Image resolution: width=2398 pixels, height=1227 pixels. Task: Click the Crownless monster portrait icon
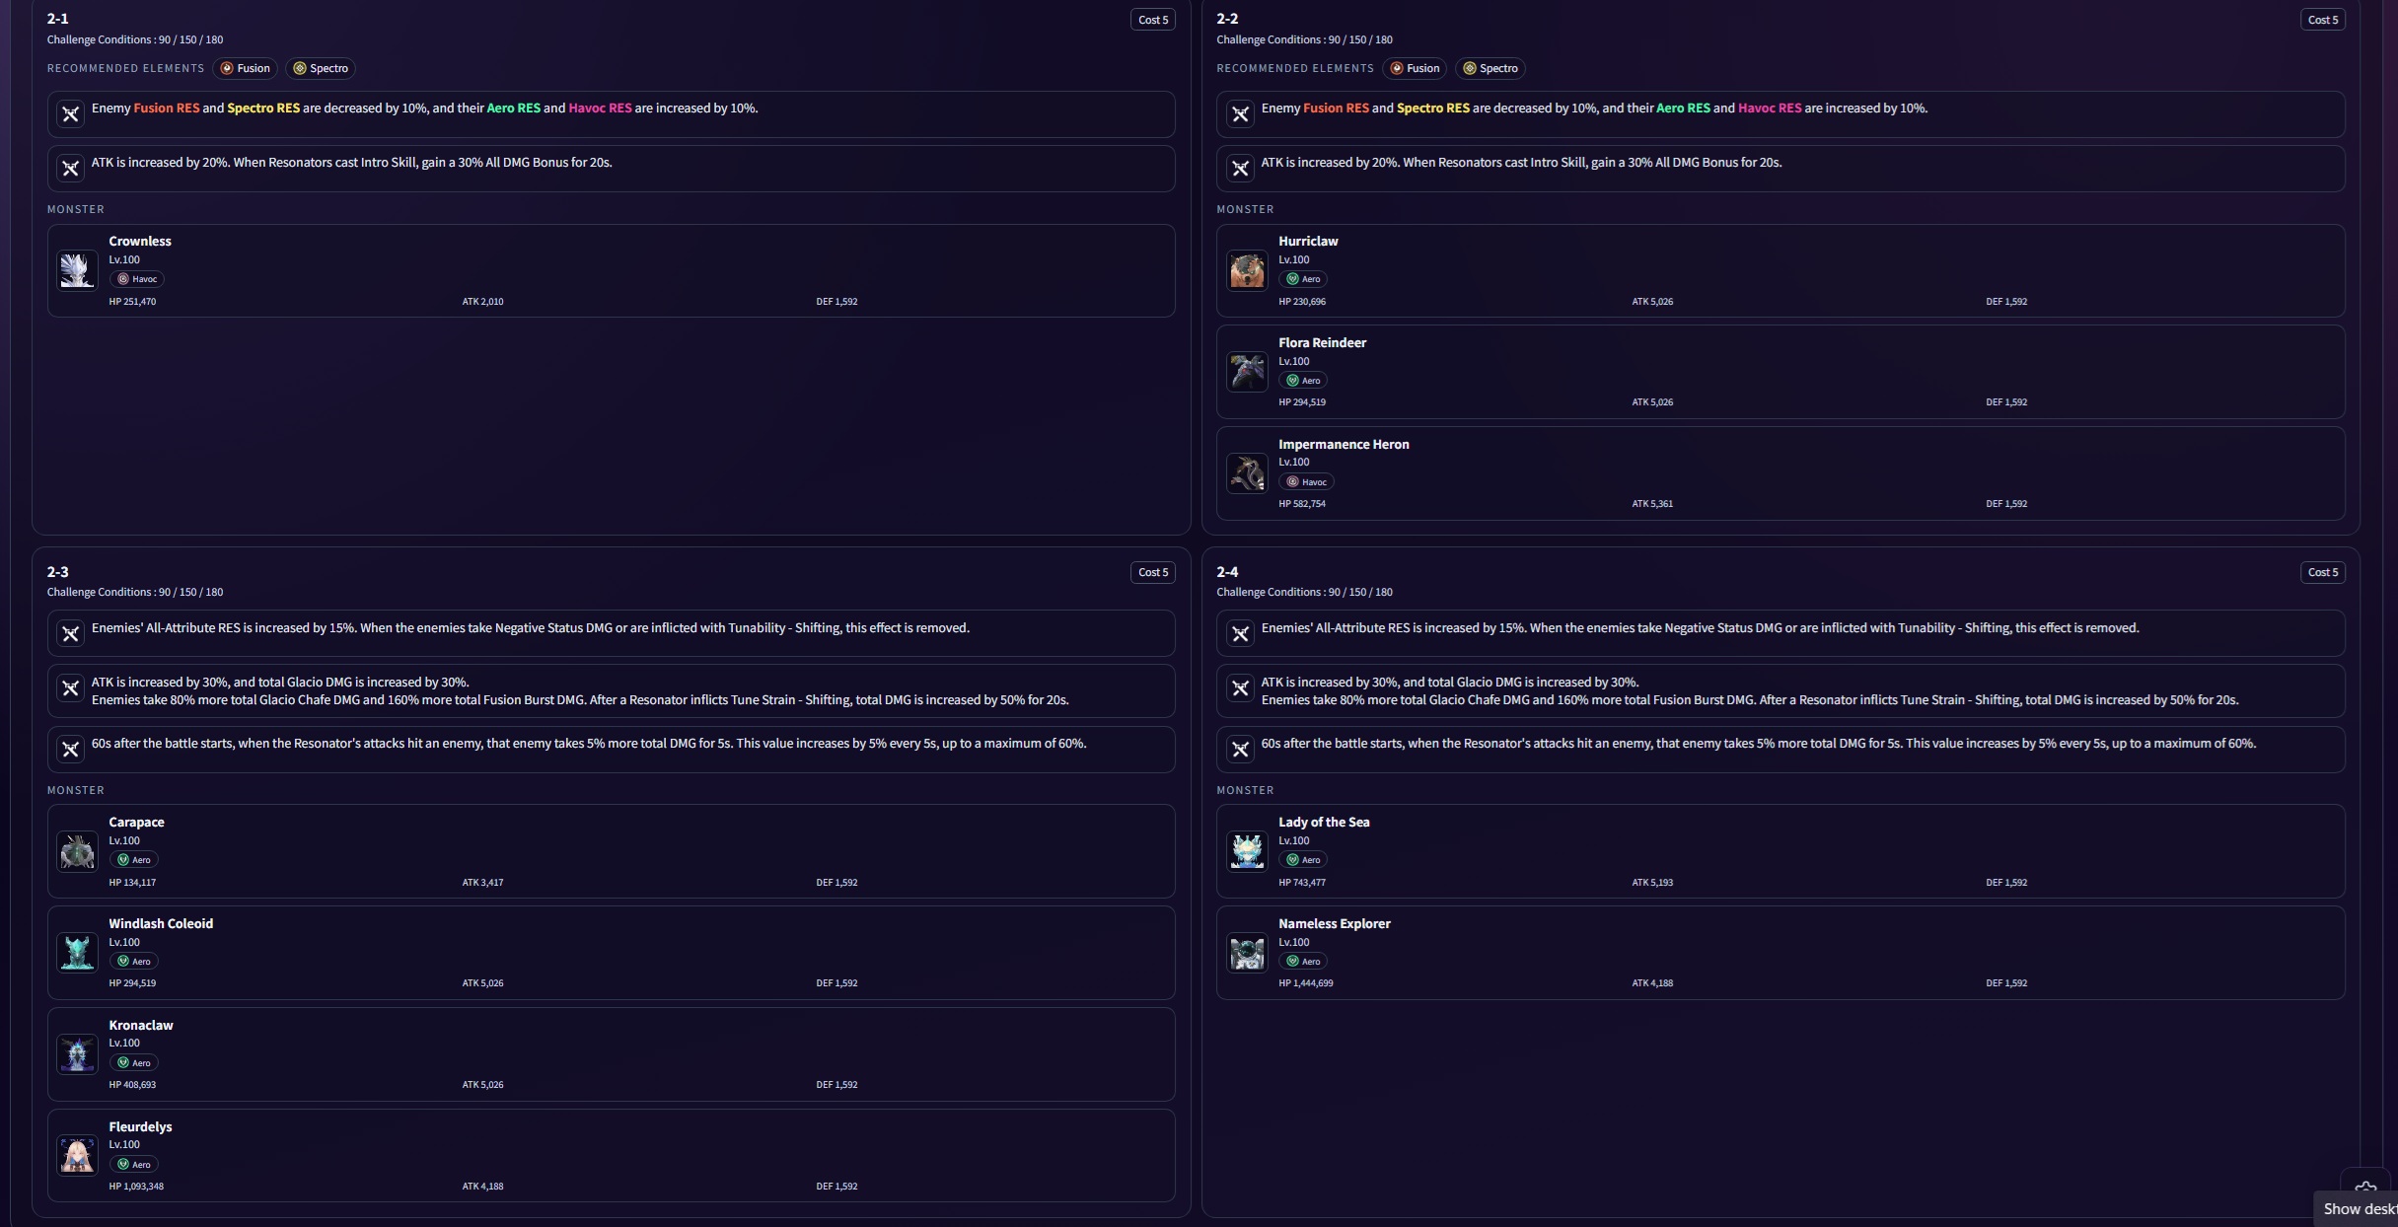tap(77, 270)
